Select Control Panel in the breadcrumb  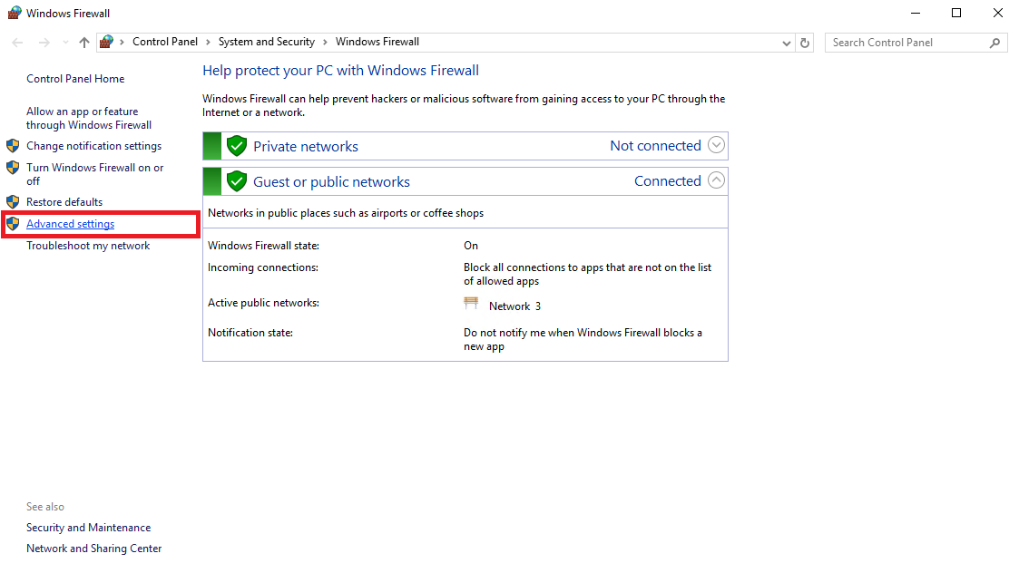[164, 42]
